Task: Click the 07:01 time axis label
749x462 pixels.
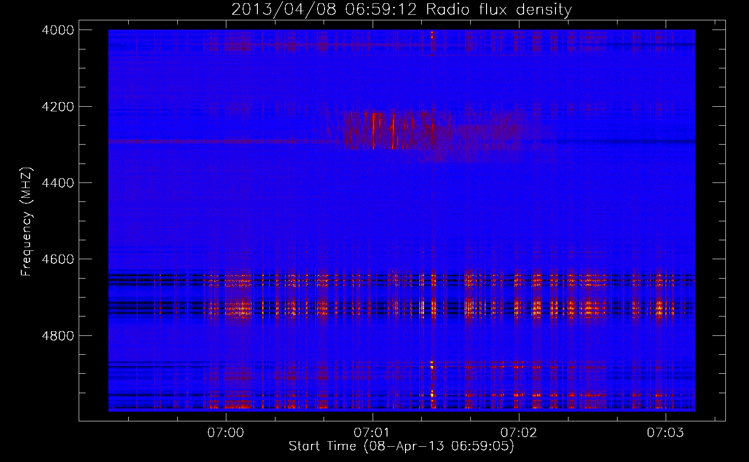Action: 372,432
